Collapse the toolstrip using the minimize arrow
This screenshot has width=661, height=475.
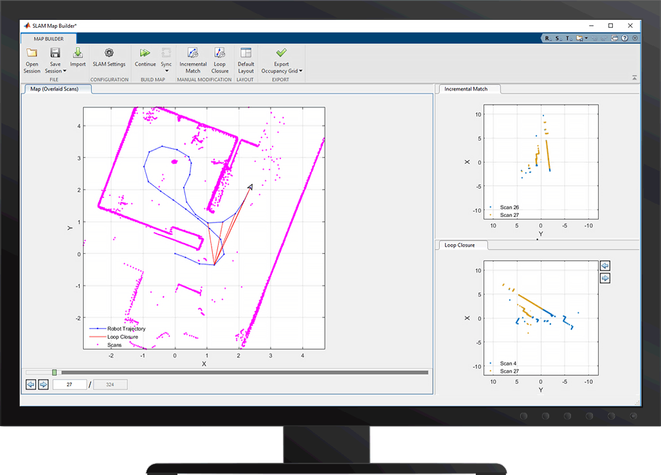point(634,77)
